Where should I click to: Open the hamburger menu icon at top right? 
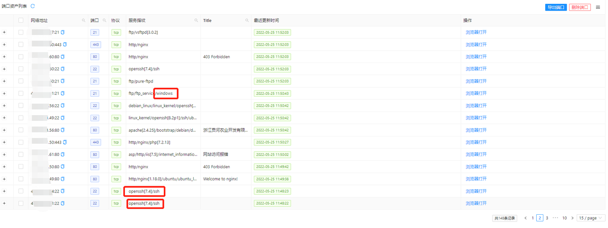(x=598, y=7)
